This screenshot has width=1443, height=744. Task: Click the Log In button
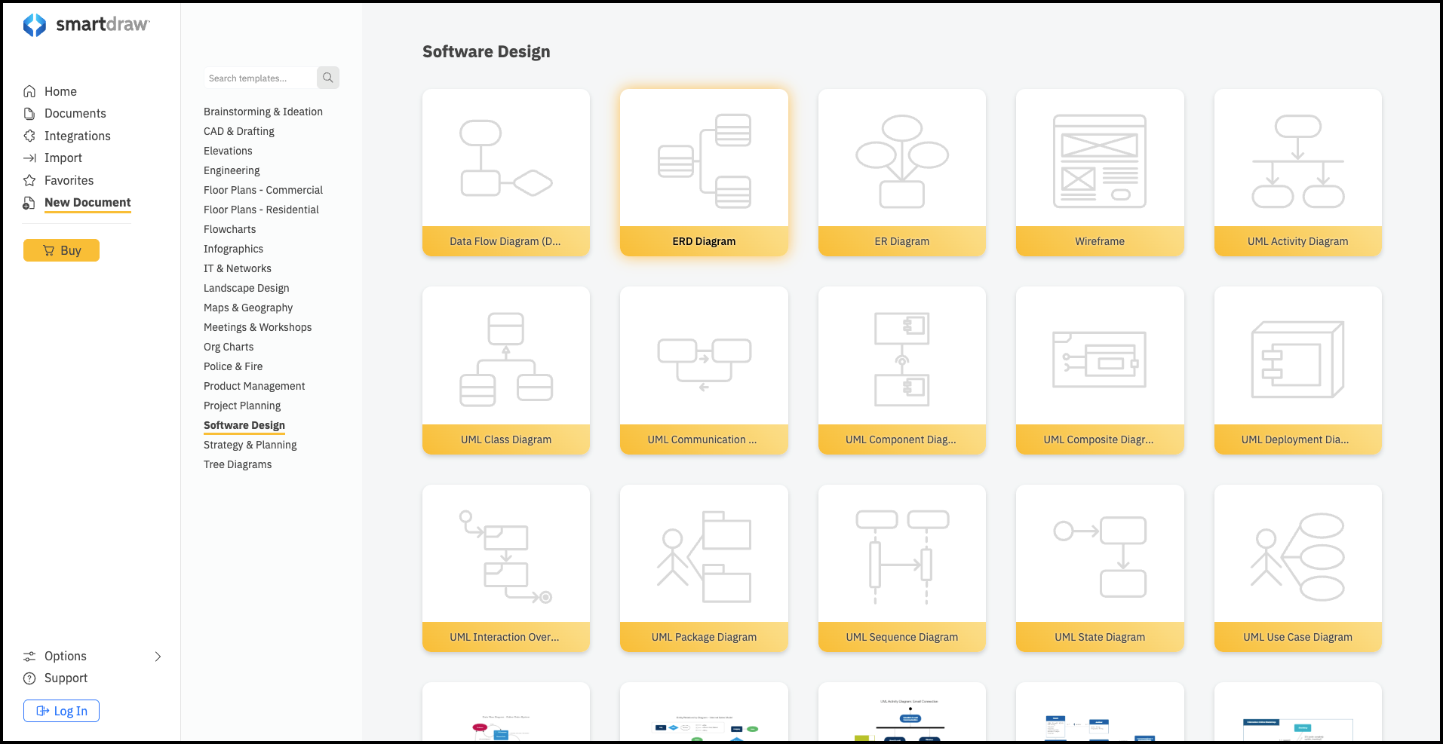coord(61,711)
